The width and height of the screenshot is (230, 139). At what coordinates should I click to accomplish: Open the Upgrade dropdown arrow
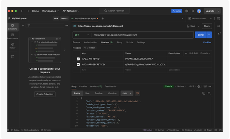click(219, 11)
